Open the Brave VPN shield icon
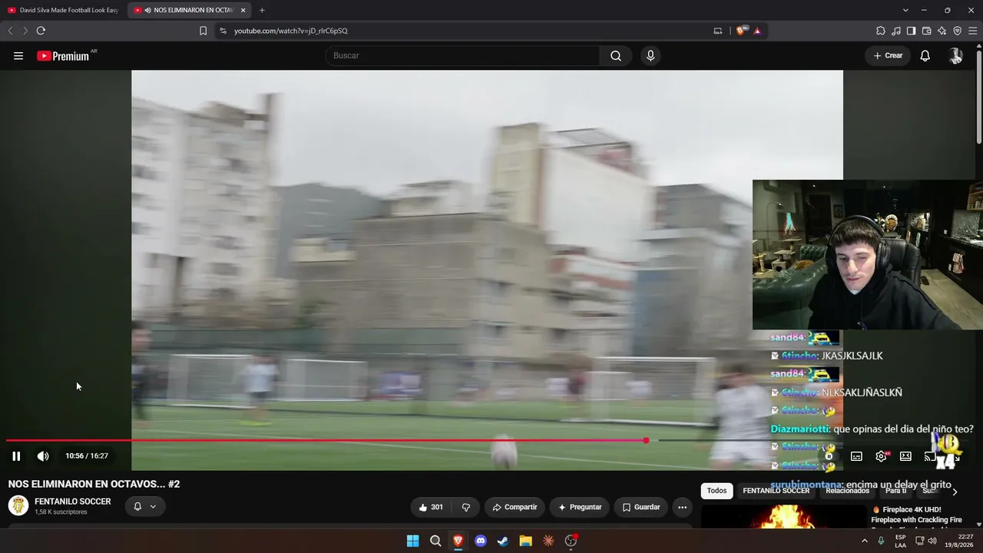The height and width of the screenshot is (553, 983). [958, 31]
